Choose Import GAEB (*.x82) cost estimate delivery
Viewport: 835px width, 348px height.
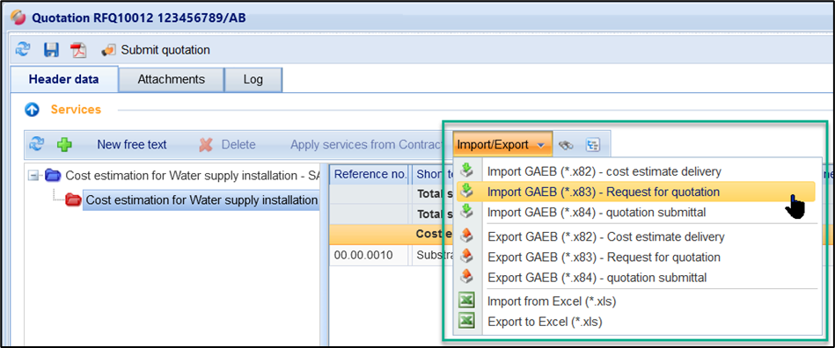(x=604, y=171)
